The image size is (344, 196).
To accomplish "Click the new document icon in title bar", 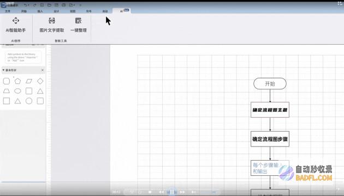I will point(42,5).
